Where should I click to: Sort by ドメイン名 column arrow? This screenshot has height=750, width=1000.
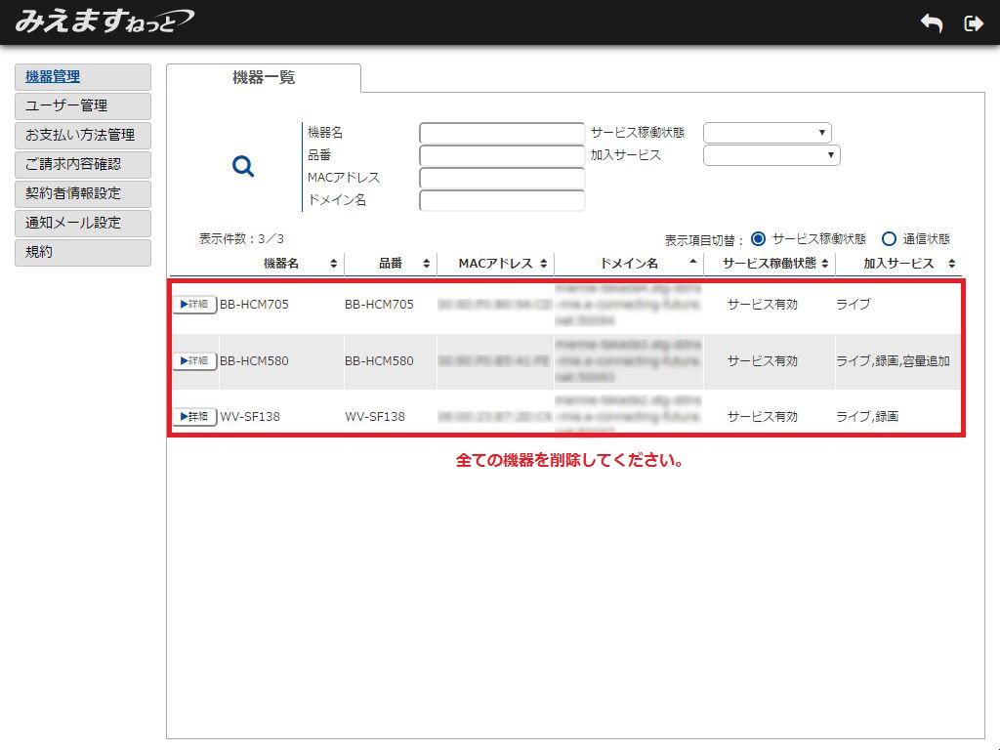tap(693, 263)
